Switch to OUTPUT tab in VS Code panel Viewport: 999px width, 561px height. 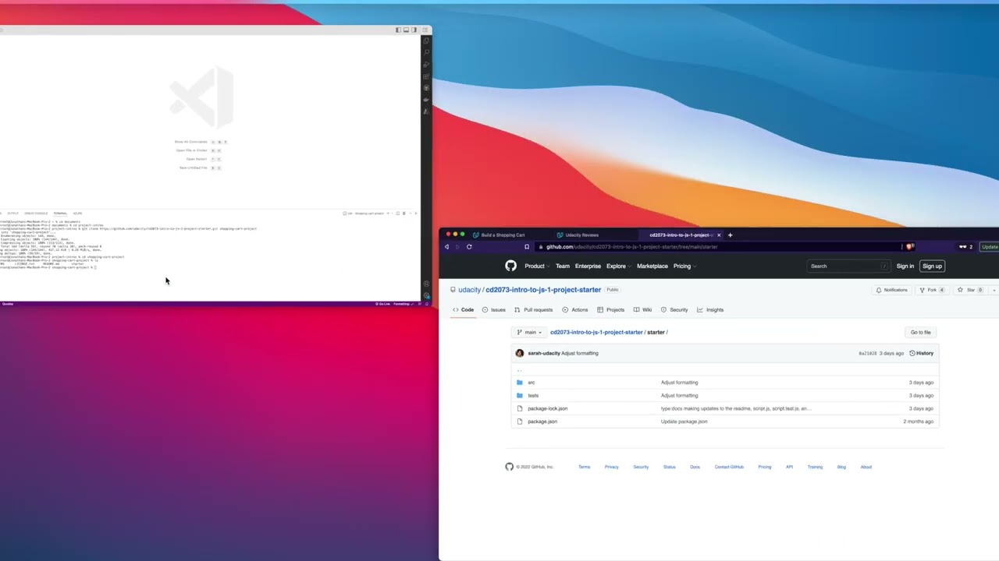click(x=13, y=213)
